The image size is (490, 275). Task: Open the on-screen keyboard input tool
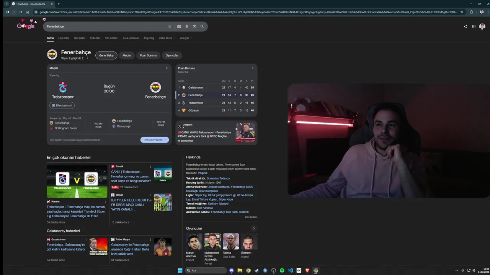click(x=179, y=26)
